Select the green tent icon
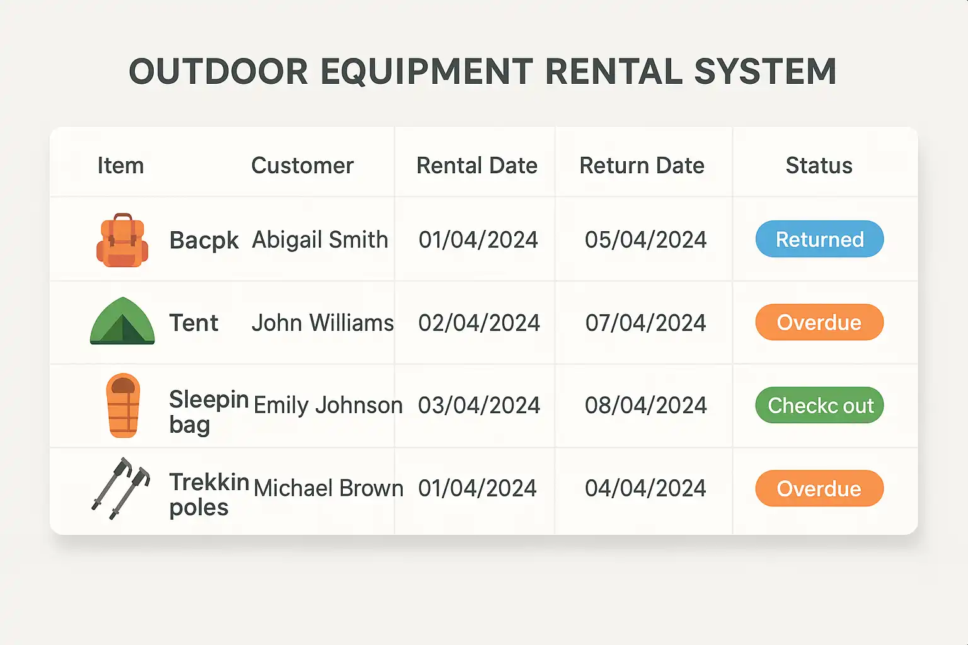This screenshot has height=645, width=968. [122, 321]
